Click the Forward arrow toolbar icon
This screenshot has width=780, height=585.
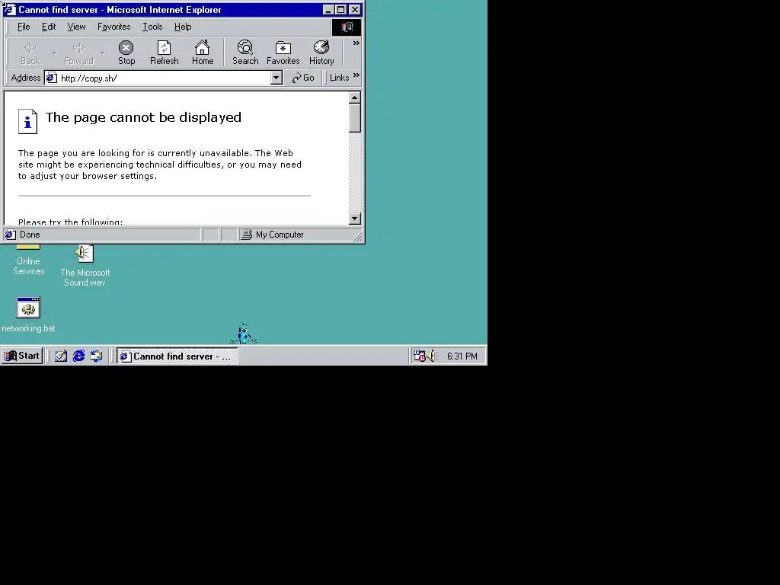[x=78, y=53]
